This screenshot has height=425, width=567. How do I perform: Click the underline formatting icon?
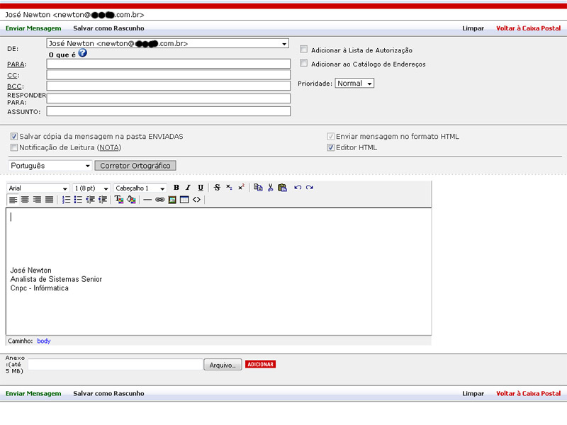click(x=201, y=188)
